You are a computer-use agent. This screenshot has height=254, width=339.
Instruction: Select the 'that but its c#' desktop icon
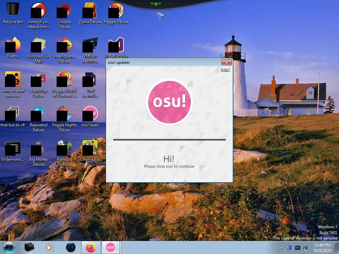(x=13, y=116)
